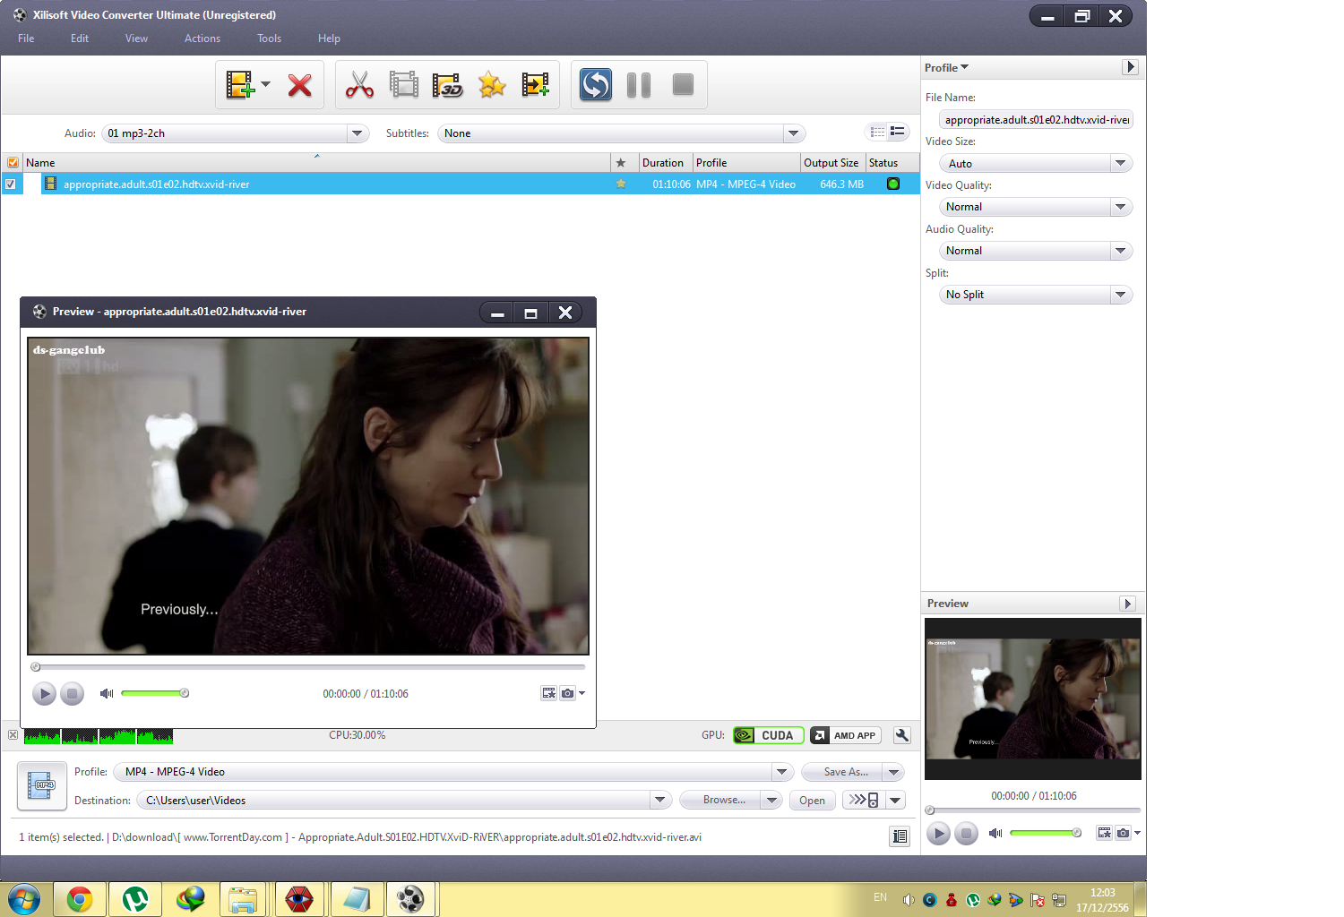Screen dimensions: 1344x917
Task: Click the MP4 profile icon at bottom left
Action: [x=42, y=785]
